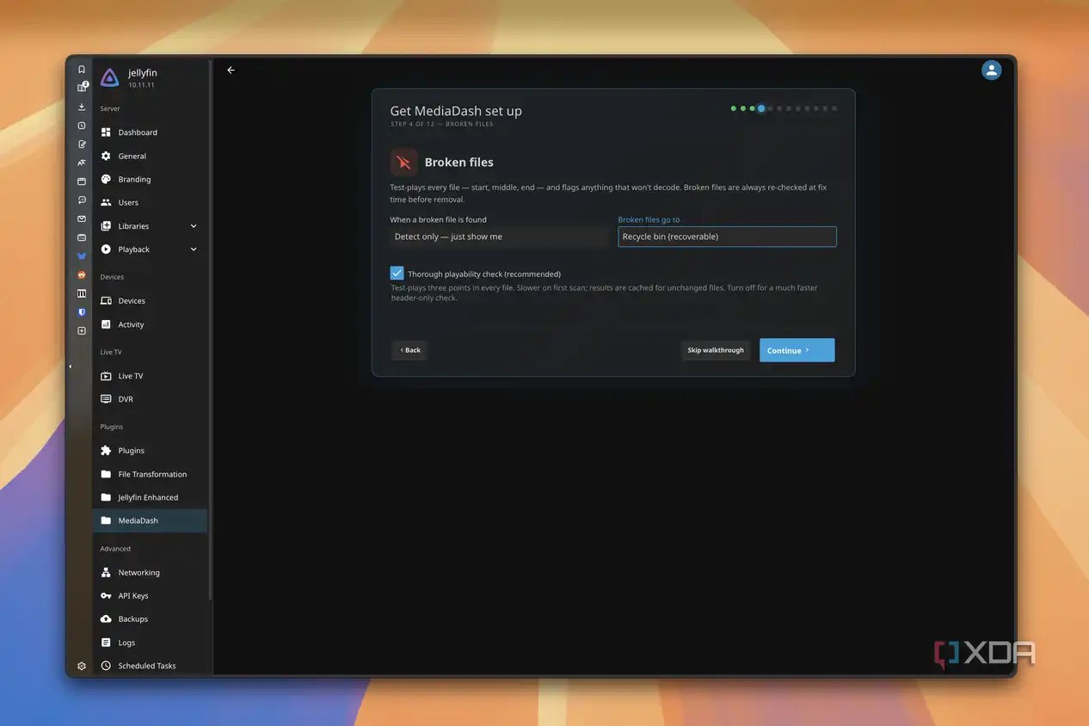
Task: Open the Mail envelope panel icon
Action: [x=82, y=218]
